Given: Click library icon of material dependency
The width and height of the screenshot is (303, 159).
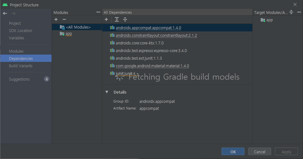Looking at the screenshot, I should click(x=112, y=66).
